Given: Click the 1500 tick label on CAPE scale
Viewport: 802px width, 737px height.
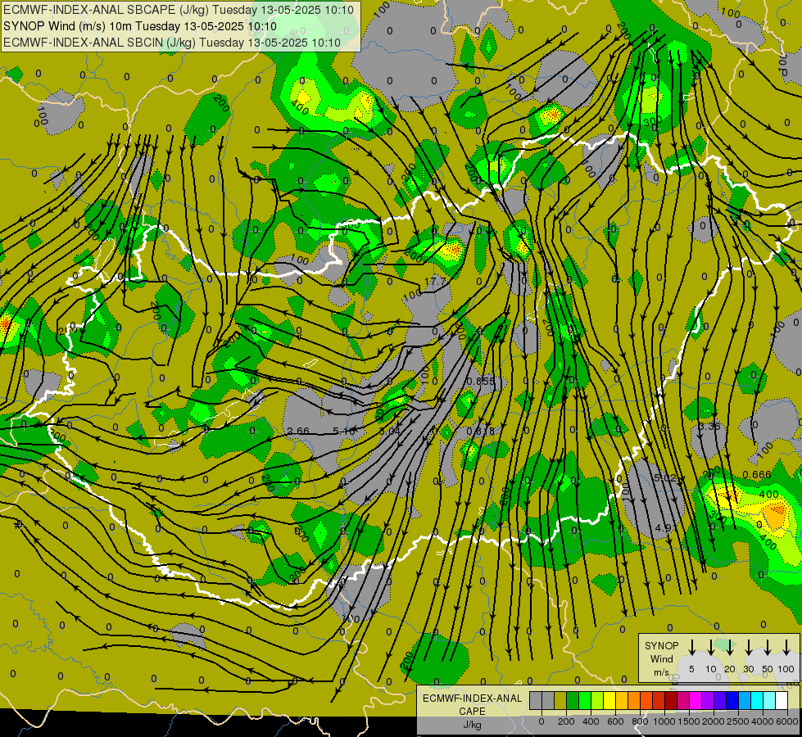Looking at the screenshot, I should pos(689,721).
